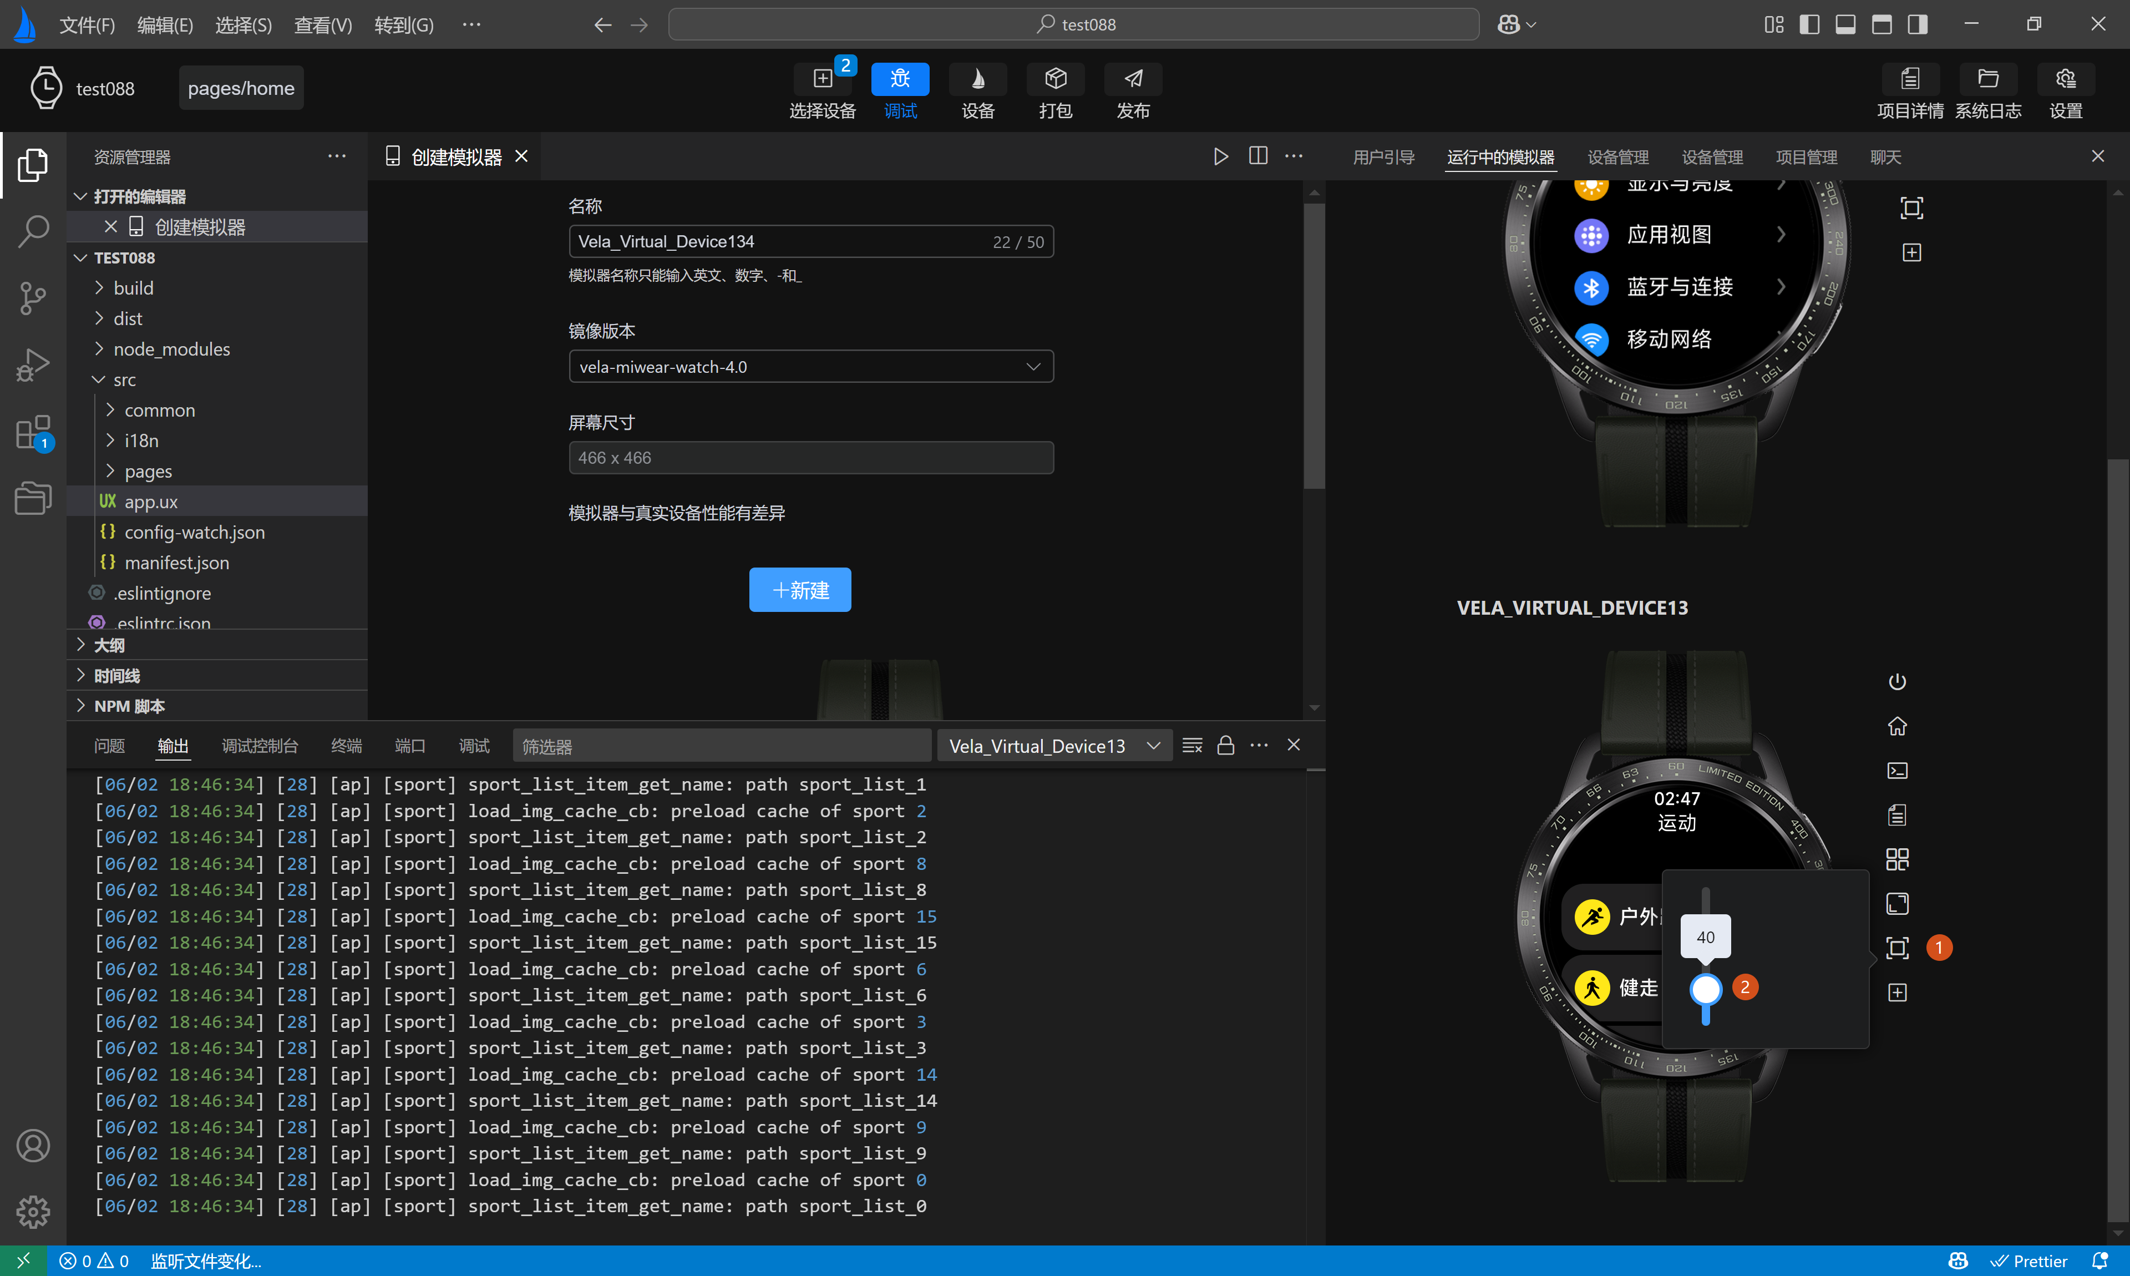
Task: Click the Debug (调试) toolbar icon
Action: (899, 79)
